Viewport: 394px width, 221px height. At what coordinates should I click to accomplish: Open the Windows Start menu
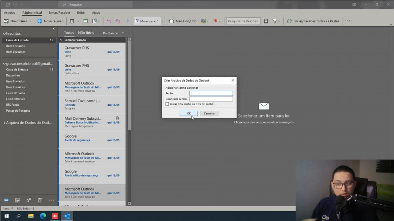(6, 216)
